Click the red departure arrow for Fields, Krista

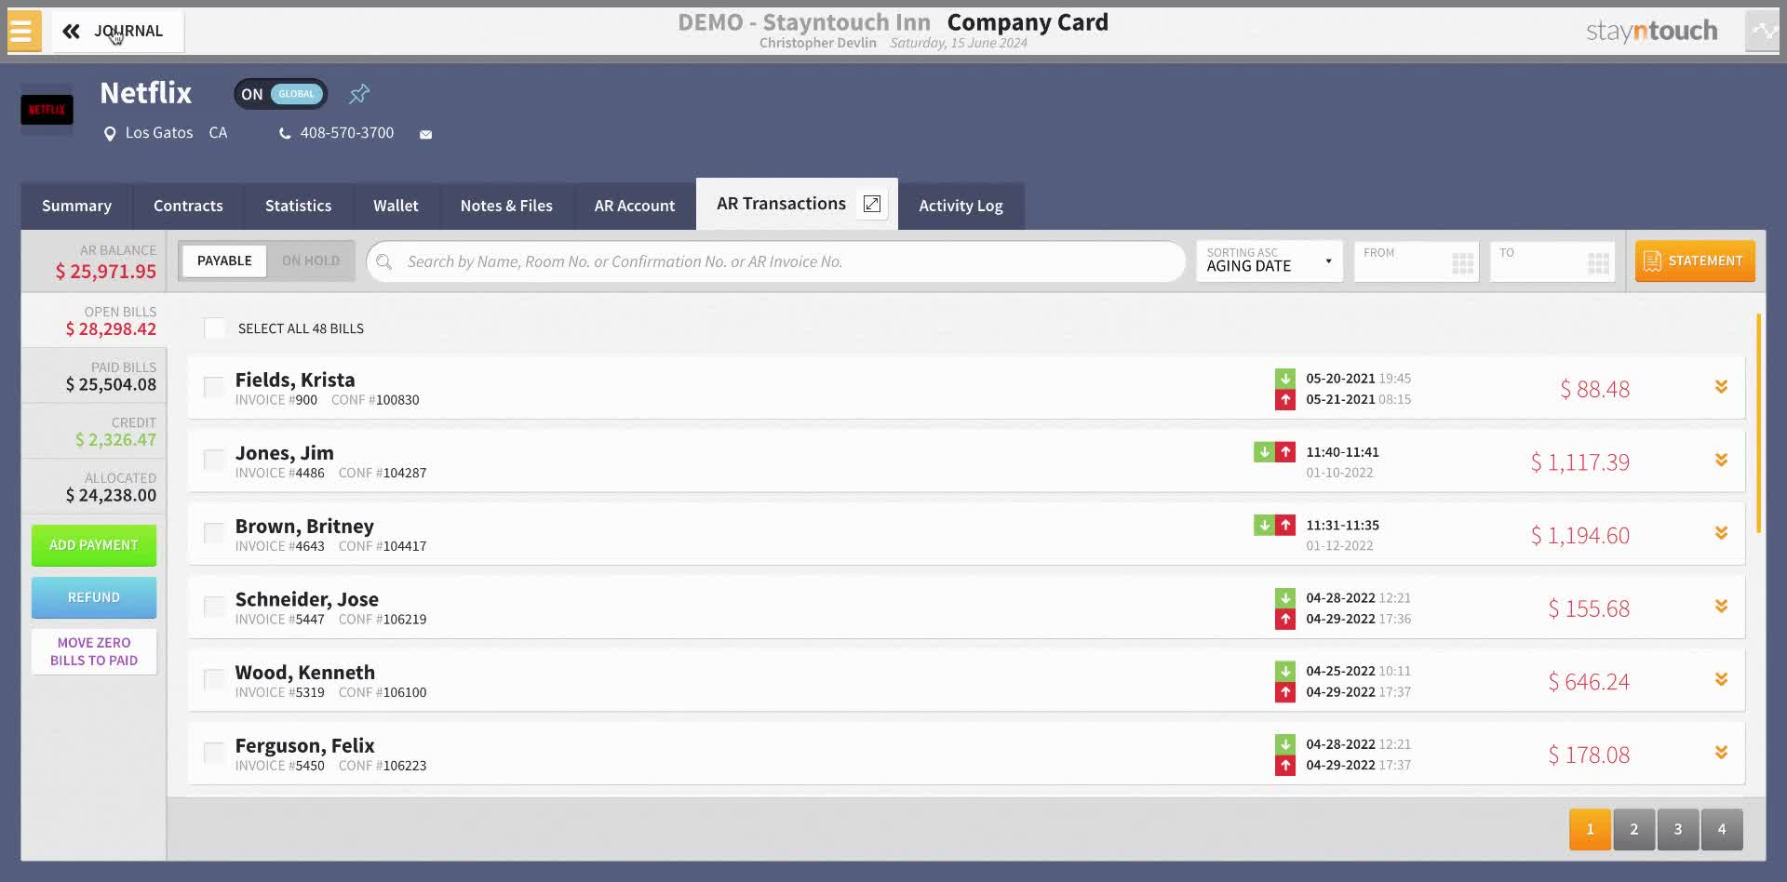[1285, 400]
